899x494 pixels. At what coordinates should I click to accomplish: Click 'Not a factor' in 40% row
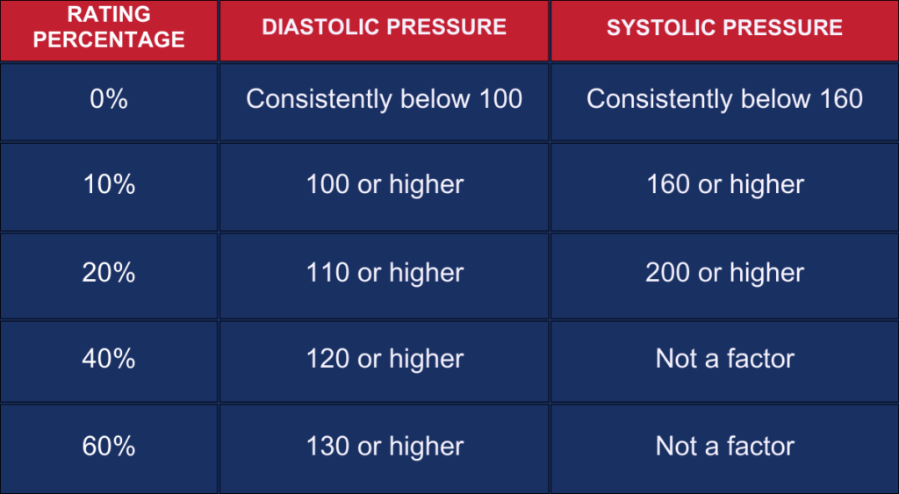[x=724, y=359]
